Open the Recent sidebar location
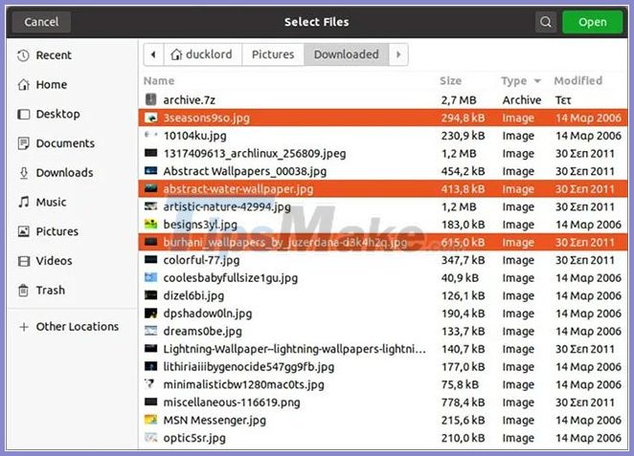The image size is (634, 456). (x=72, y=55)
